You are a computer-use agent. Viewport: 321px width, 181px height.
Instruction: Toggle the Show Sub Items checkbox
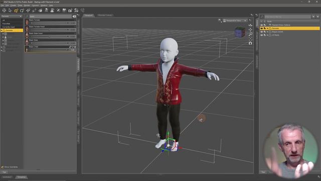pos(3,167)
